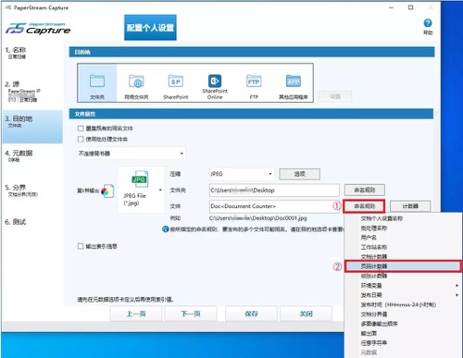Click 命名规则 button beside the 文件 field
Image resolution: width=463 pixels, height=358 pixels.
point(364,206)
